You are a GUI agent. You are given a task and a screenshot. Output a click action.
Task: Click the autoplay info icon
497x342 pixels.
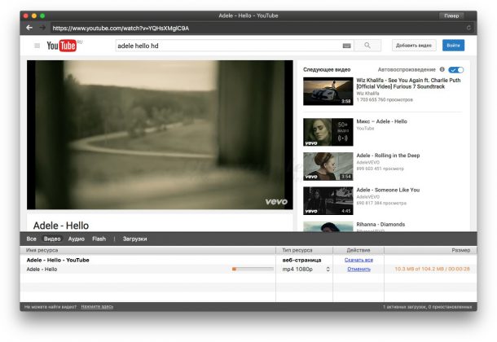pos(442,70)
